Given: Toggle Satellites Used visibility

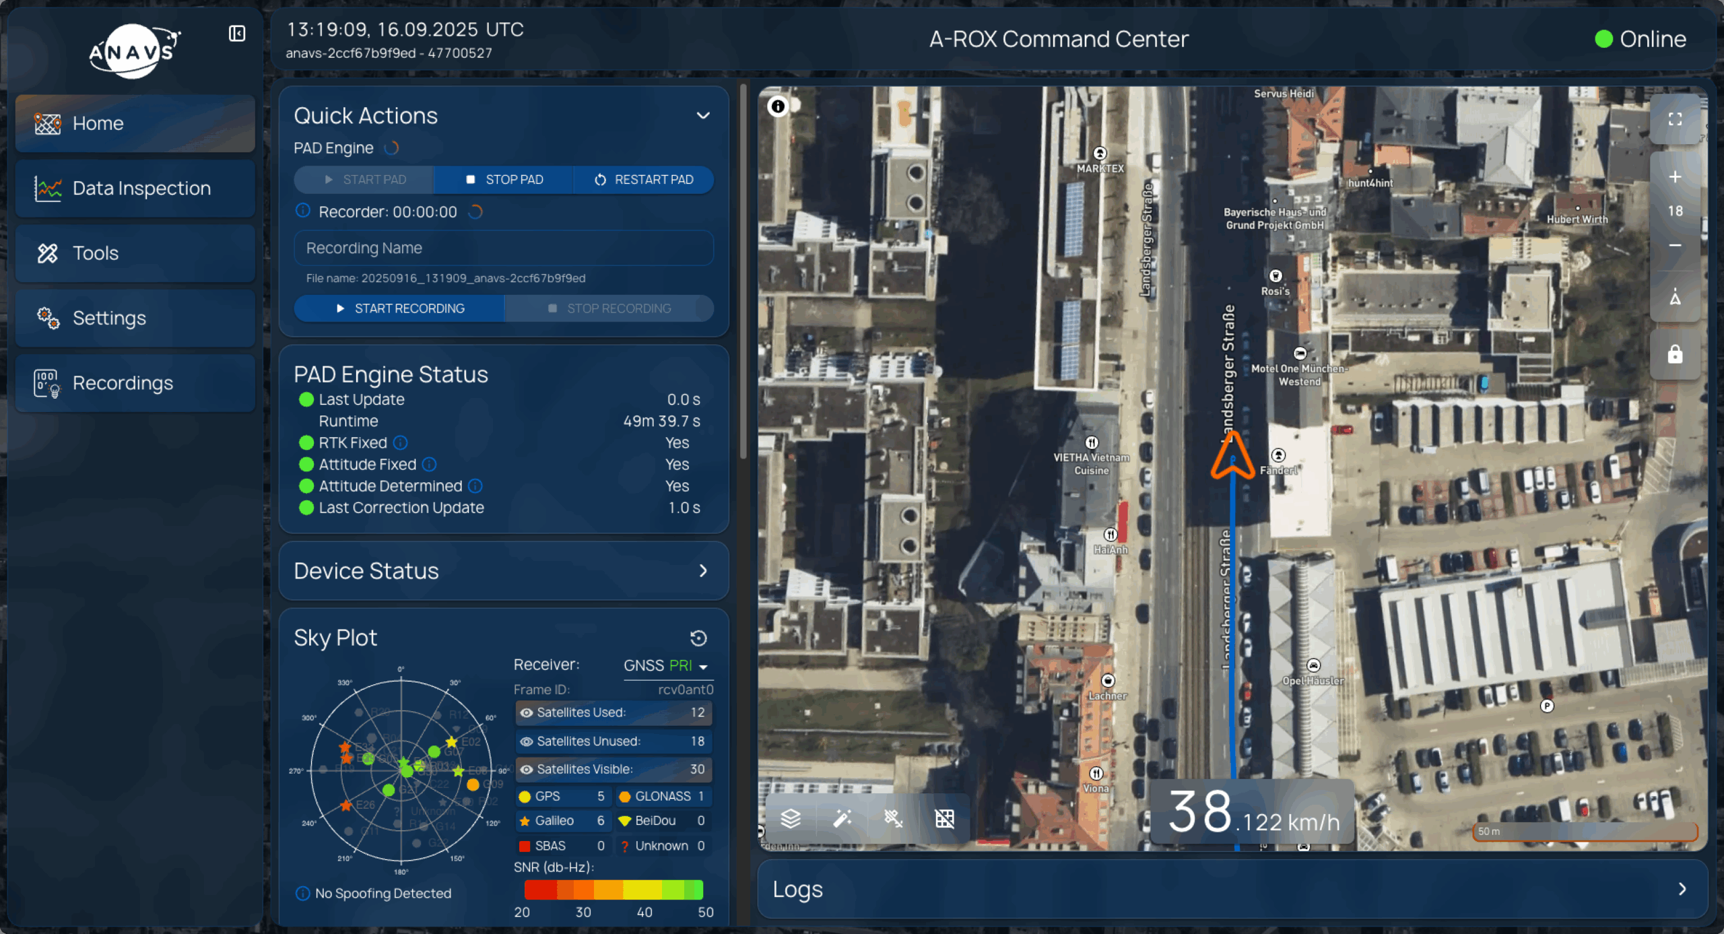Looking at the screenshot, I should click(527, 712).
